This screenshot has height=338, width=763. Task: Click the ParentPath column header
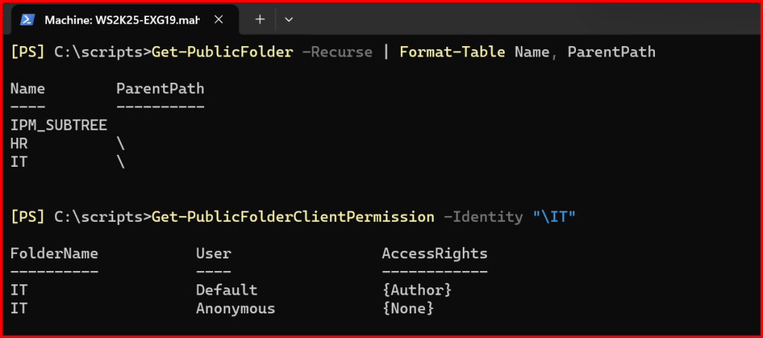click(160, 89)
